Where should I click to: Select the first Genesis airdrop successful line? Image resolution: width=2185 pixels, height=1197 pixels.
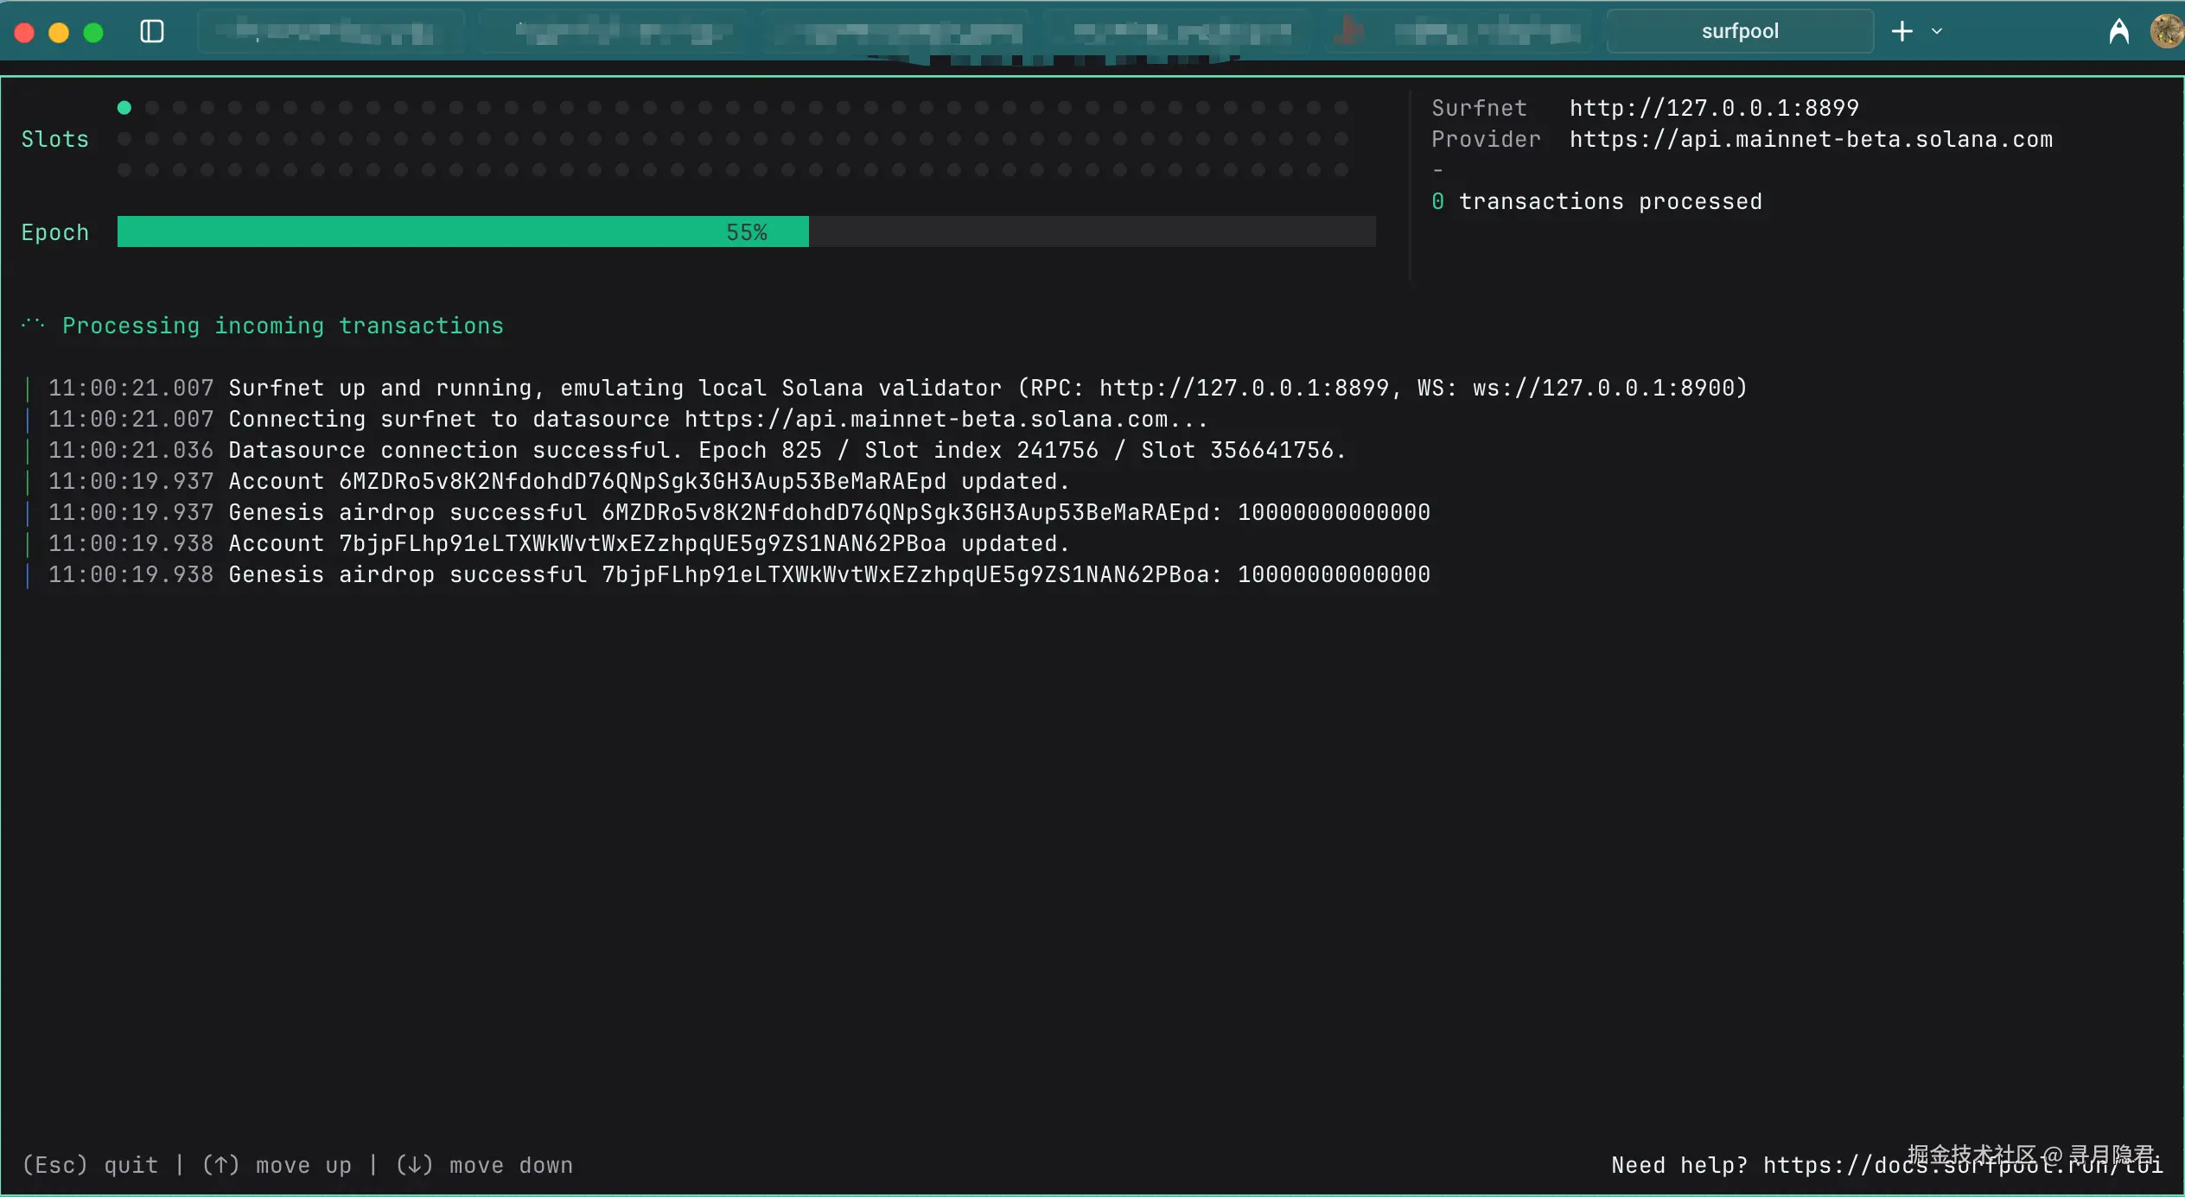739,512
